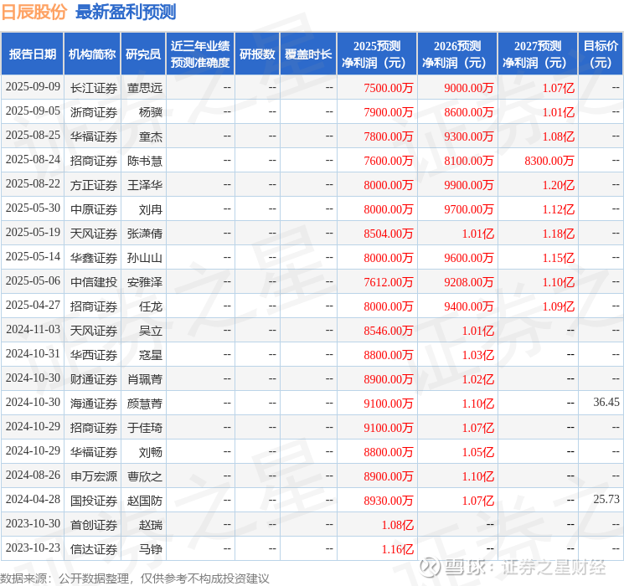Click analyst name 曹欣之
The height and width of the screenshot is (586, 624).
pos(145,476)
